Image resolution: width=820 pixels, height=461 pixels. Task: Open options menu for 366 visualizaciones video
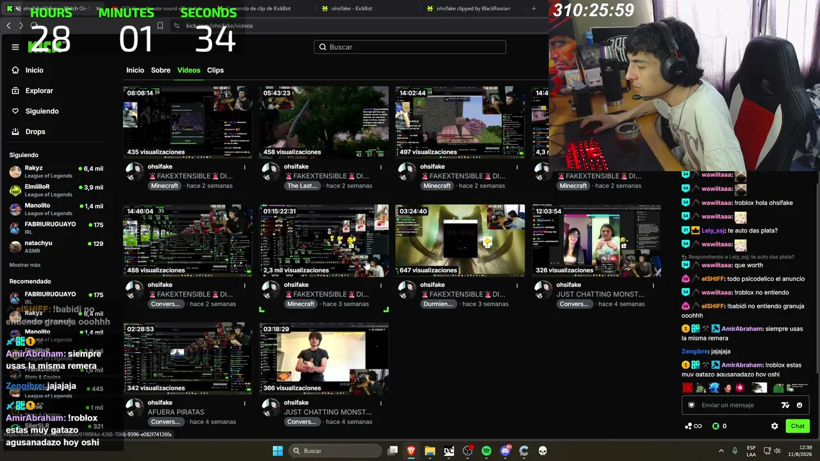pos(381,403)
